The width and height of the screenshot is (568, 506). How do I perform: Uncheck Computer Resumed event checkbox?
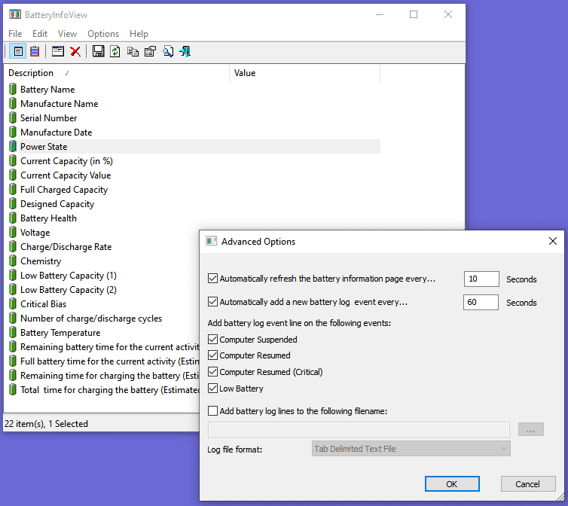click(212, 355)
